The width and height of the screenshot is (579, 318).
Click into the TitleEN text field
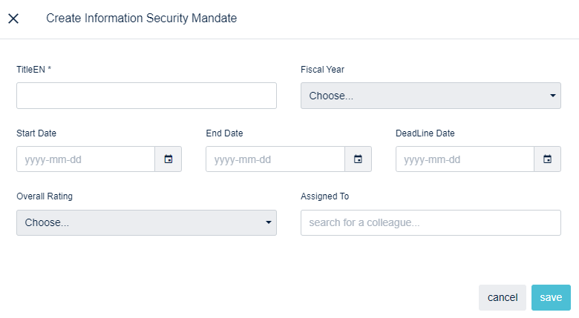(x=146, y=96)
